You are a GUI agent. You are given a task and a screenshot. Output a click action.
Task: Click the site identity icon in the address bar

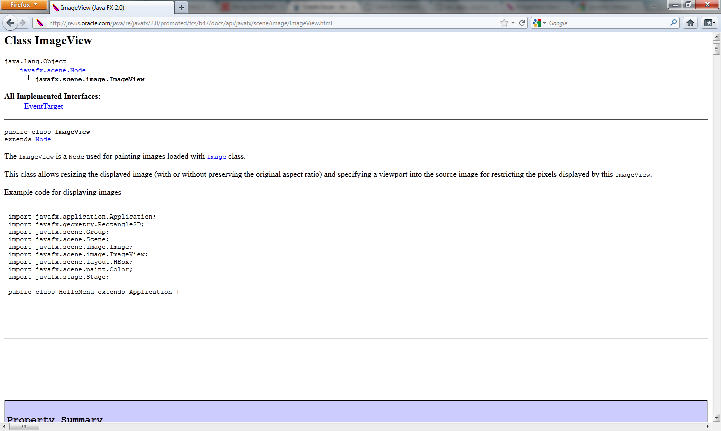[x=40, y=23]
